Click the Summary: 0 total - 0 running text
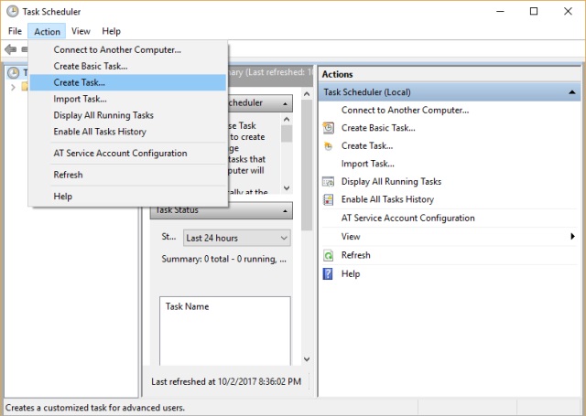 (x=223, y=259)
